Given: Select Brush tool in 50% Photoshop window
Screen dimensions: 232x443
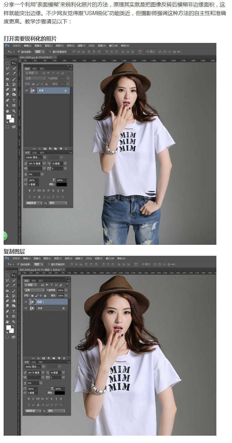Looking at the screenshot, I should (x=14, y=79).
